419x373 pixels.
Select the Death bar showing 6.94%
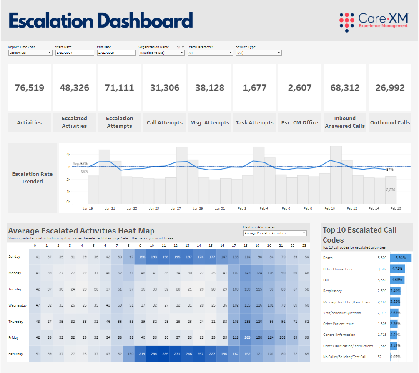click(x=401, y=258)
